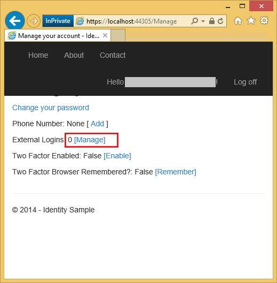Screen dimensions: 277x283
Task: Click the '© 2014 - Identity Sample' footer text
Action: tap(53, 210)
